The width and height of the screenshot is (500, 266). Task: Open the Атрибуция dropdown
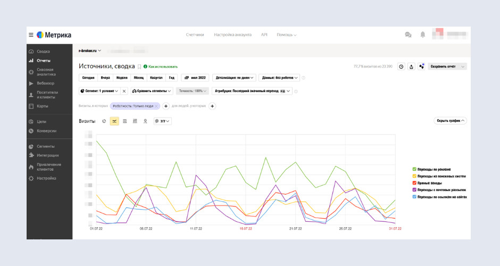[x=252, y=91]
